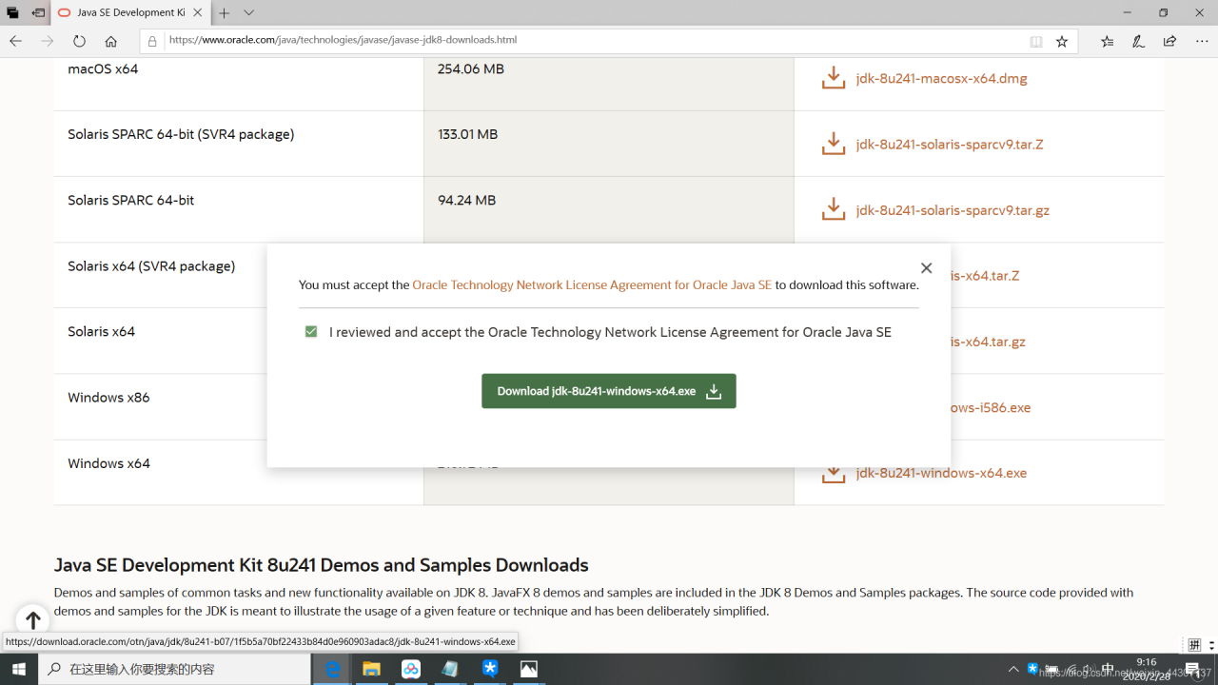Click the jdk-8u241-solaris-sparcv9.tar.Z link
The width and height of the screenshot is (1218, 685).
[x=950, y=145]
